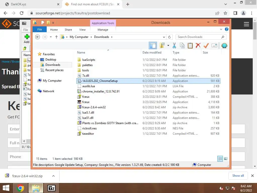Expand the Downloads breadcrumb arrow
The height and width of the screenshot is (193, 257).
[112, 37]
